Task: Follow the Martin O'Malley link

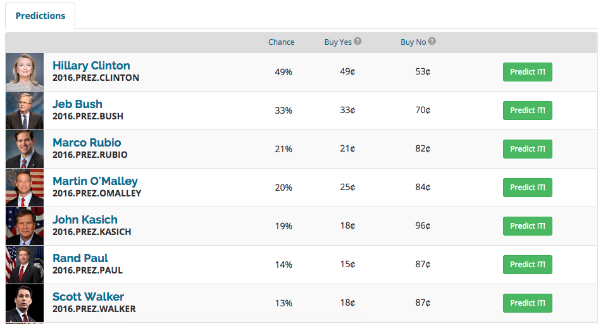Action: 95,181
